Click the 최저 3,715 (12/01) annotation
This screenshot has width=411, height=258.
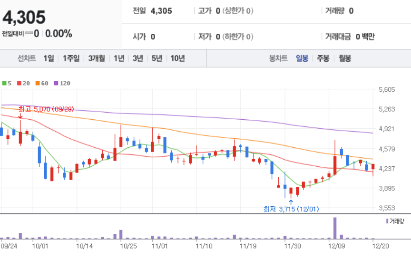click(x=291, y=209)
